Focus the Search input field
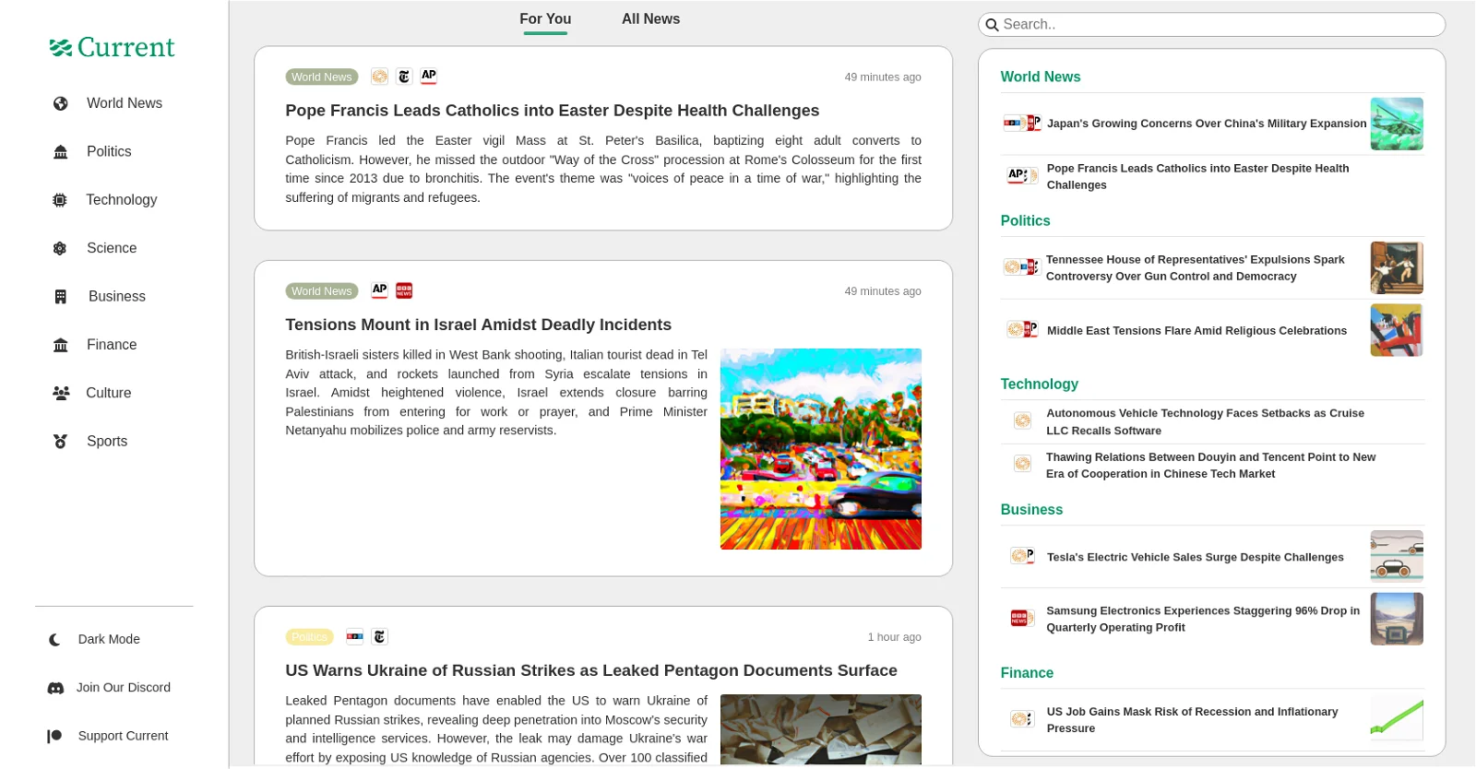The image size is (1476, 769). (x=1211, y=25)
